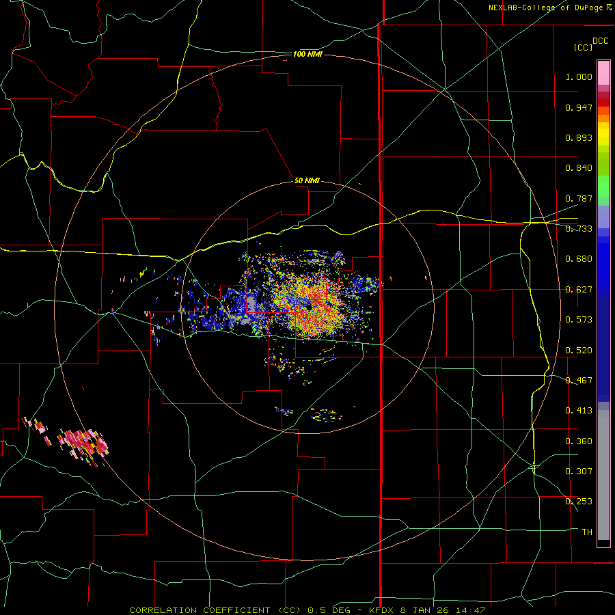Click the 0.253 legend value
Image resolution: width=615 pixels, height=615 pixels.
point(579,502)
